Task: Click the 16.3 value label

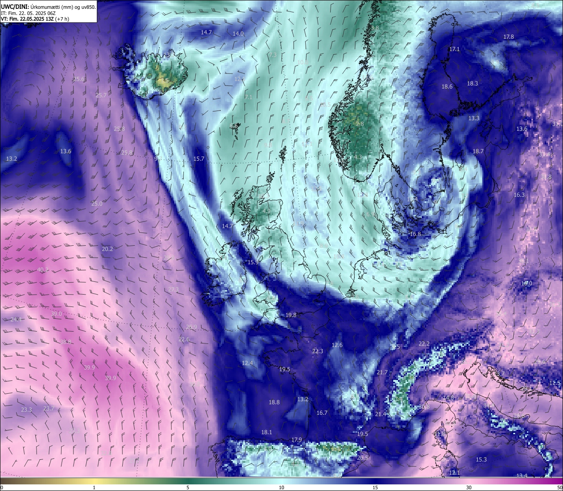Action: (x=519, y=195)
